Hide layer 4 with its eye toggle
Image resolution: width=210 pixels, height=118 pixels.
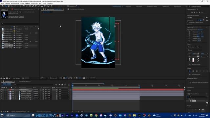click(1, 95)
